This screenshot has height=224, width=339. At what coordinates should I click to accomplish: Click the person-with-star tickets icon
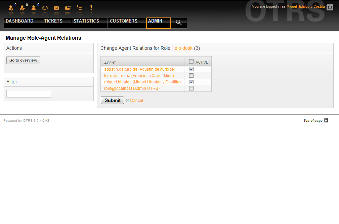[x=11, y=8]
